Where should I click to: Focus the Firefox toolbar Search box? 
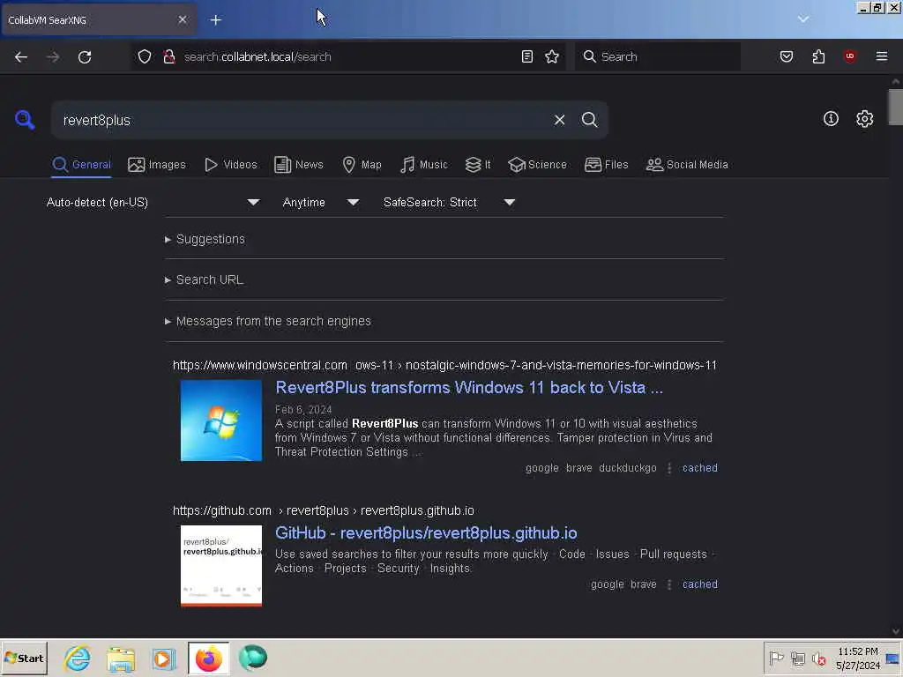point(658,56)
